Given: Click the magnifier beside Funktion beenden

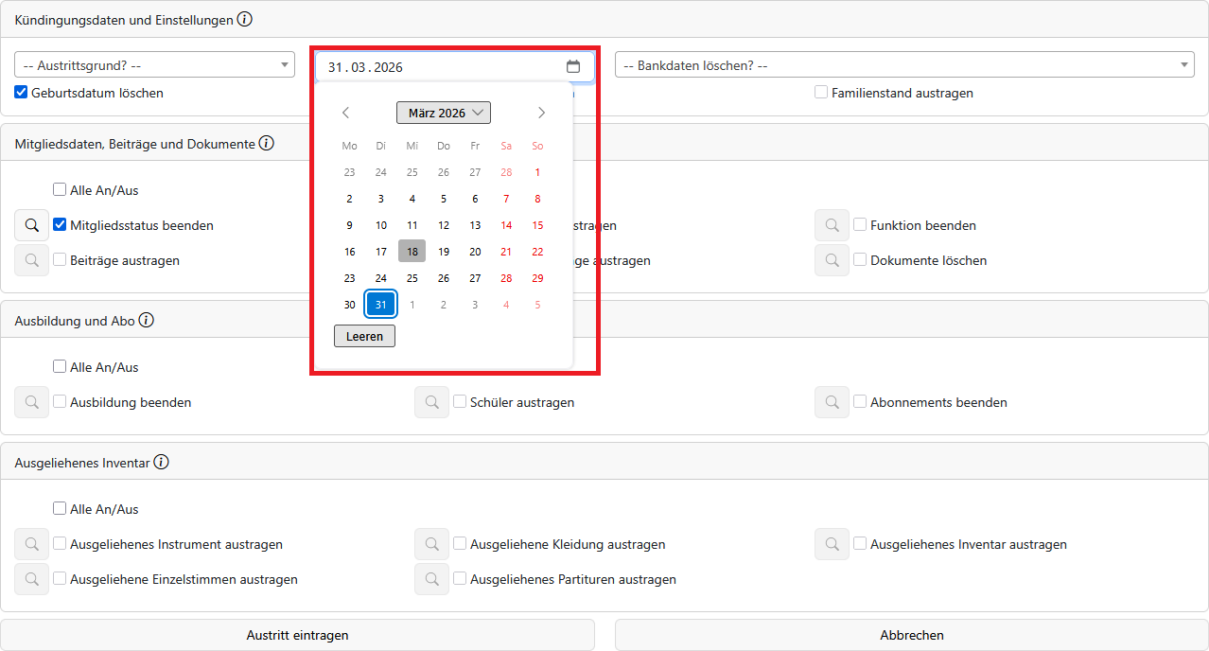Looking at the screenshot, I should click(x=832, y=225).
